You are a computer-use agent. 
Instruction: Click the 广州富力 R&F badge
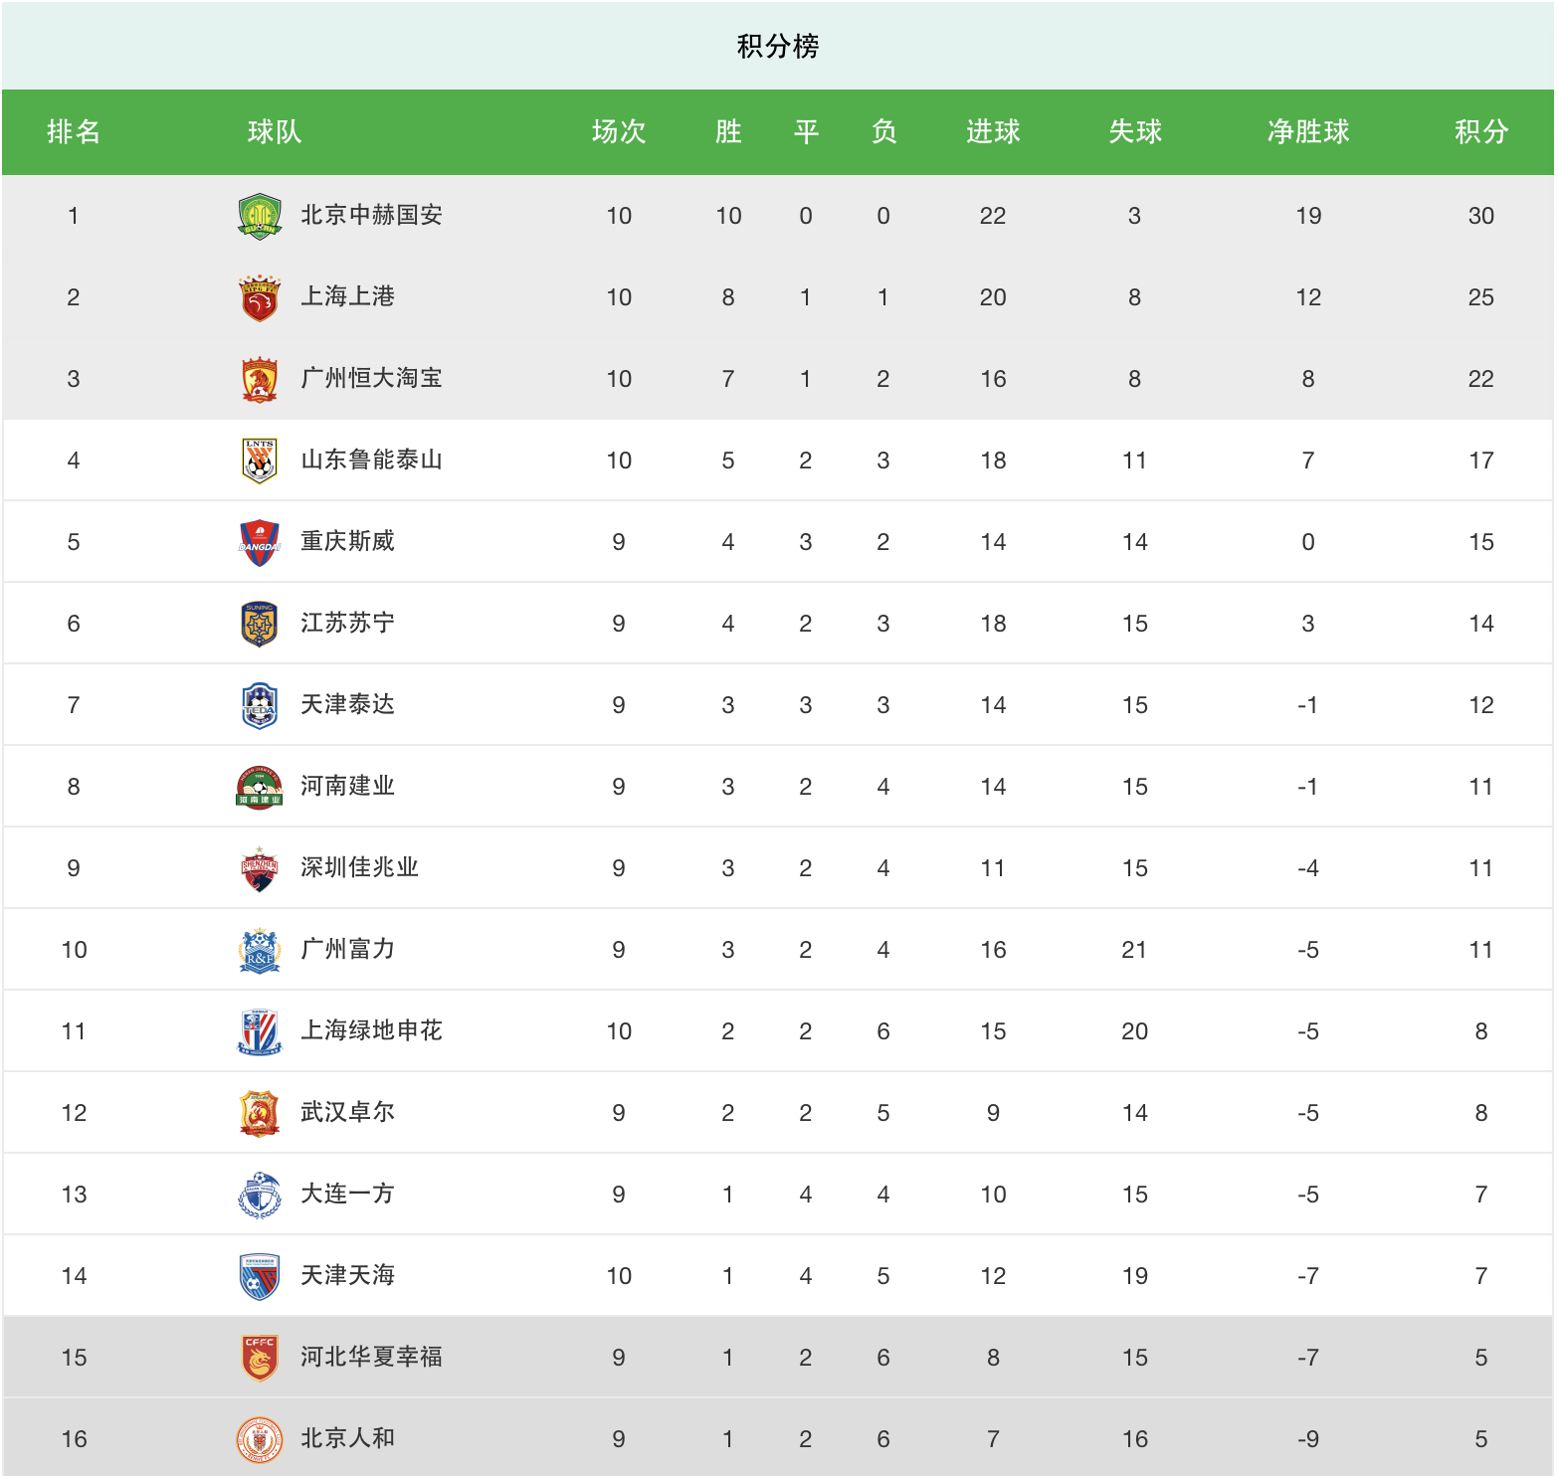coord(260,950)
